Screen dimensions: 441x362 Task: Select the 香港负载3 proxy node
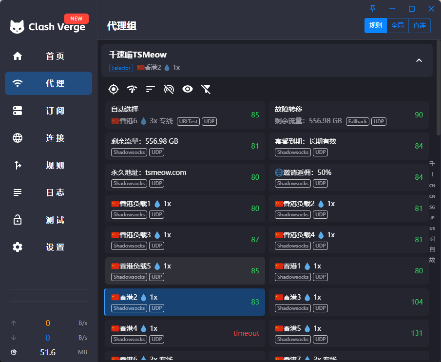click(185, 240)
